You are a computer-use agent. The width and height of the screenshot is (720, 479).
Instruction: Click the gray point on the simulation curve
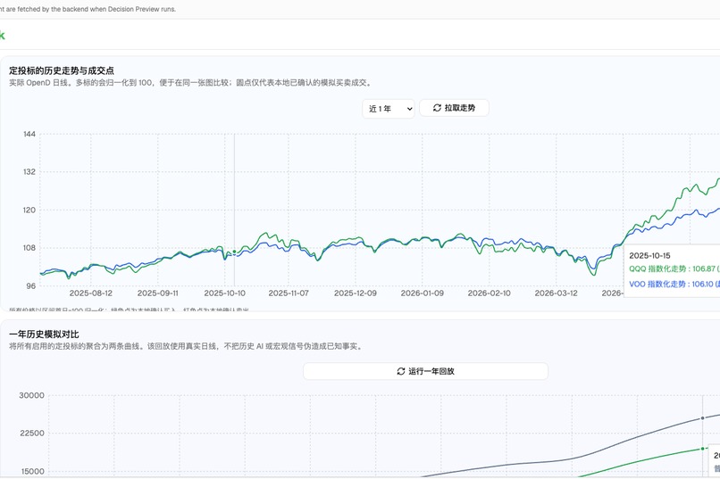click(702, 418)
